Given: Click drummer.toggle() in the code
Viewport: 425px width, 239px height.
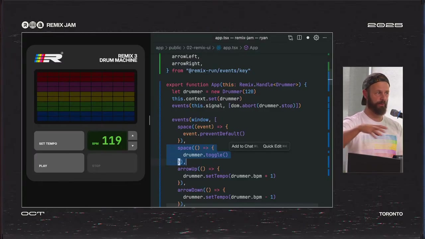Looking at the screenshot, I should [206, 155].
